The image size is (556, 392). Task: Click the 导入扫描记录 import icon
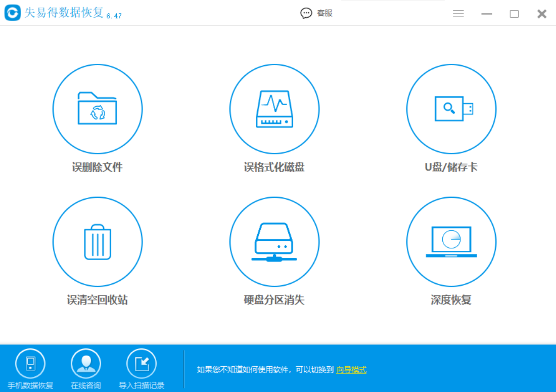coord(142,364)
